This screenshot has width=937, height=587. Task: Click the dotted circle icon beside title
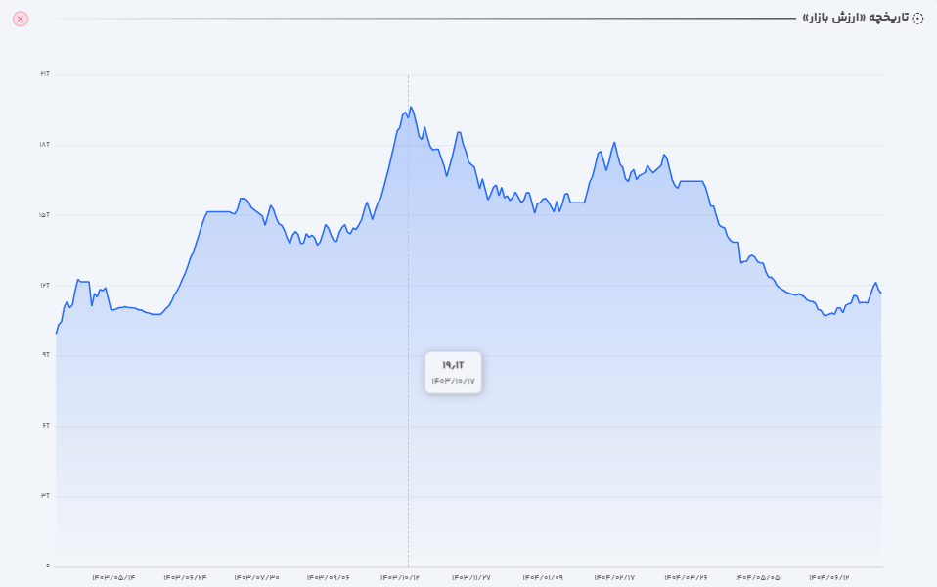pyautogui.click(x=917, y=19)
